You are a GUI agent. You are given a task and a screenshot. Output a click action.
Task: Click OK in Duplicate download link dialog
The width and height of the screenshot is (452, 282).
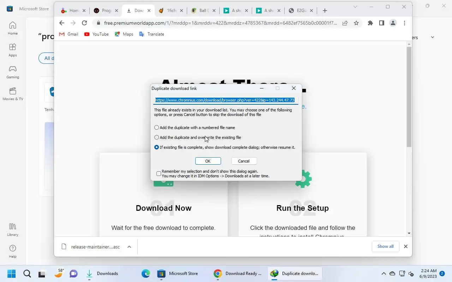coord(208,161)
